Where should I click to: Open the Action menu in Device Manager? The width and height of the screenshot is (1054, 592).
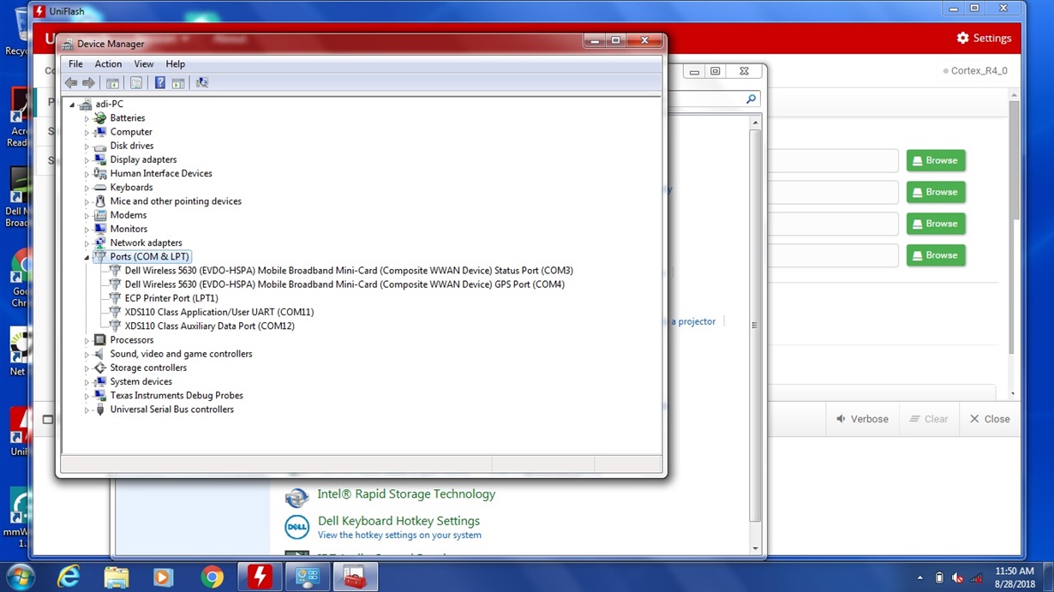tap(108, 64)
